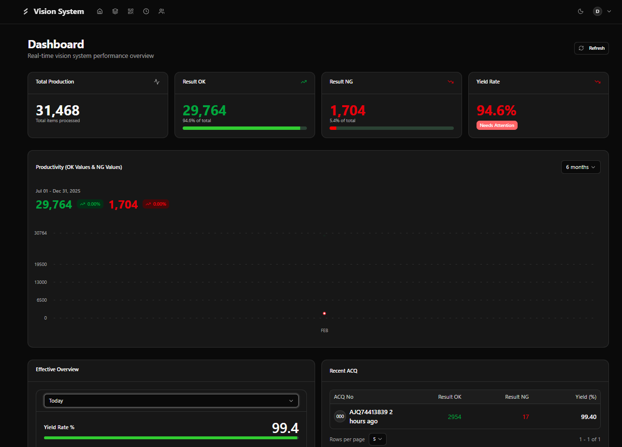Click the Result OK trending-up icon
The height and width of the screenshot is (447, 622).
pos(304,82)
